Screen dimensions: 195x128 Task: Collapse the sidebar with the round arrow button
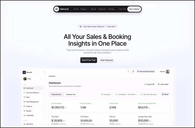click(45, 72)
